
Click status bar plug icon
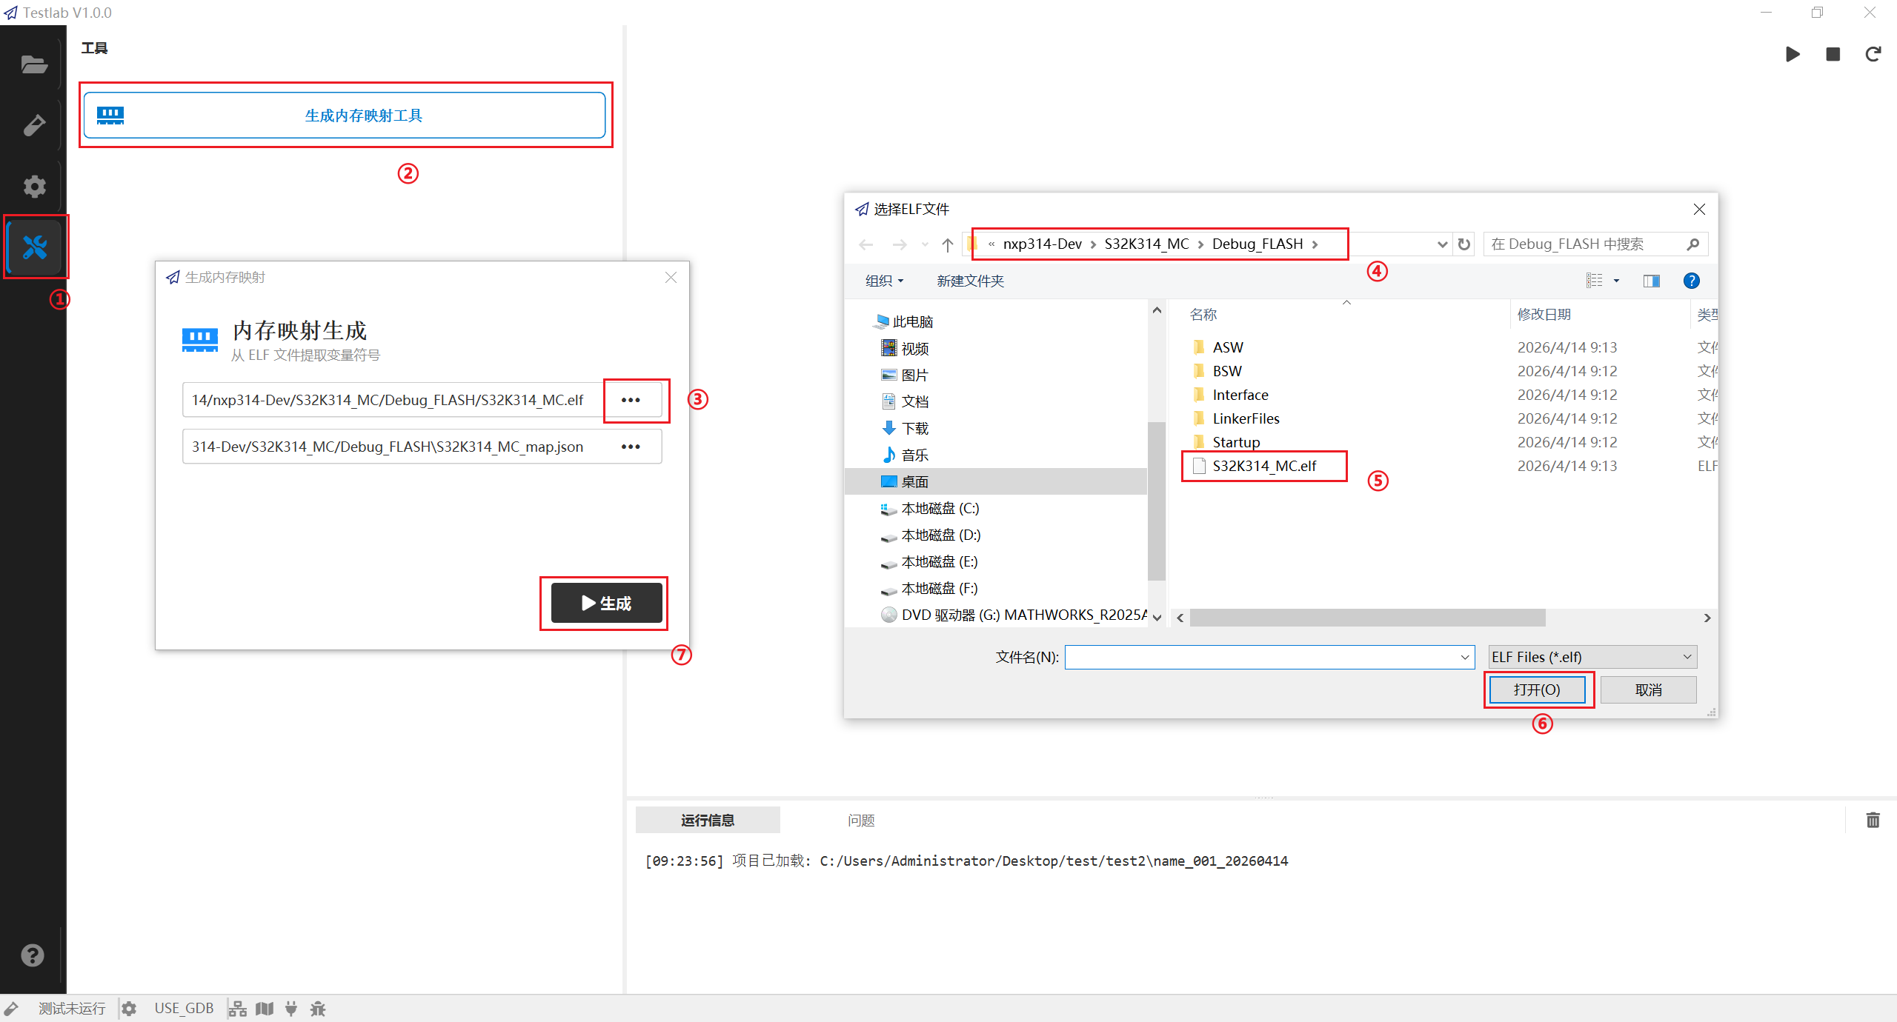tap(291, 1008)
